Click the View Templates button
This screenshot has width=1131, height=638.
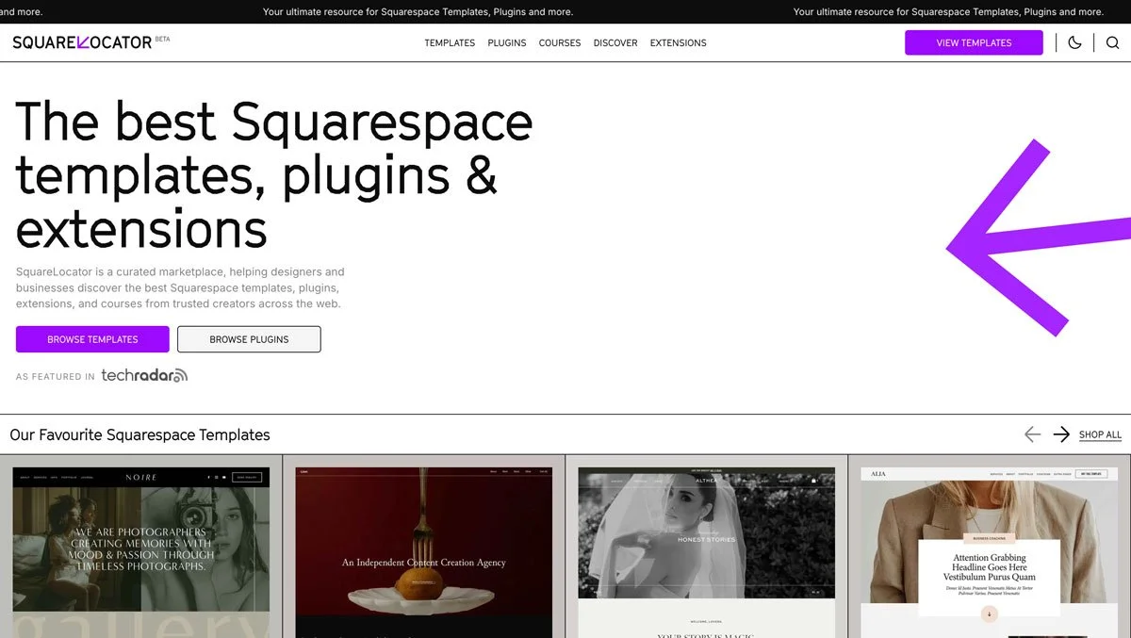point(974,42)
